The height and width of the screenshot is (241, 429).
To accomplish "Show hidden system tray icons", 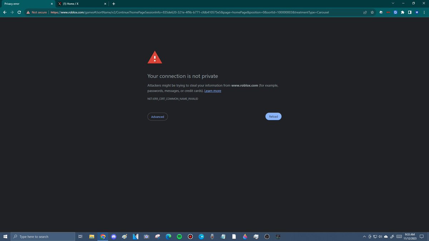I will click(x=364, y=236).
